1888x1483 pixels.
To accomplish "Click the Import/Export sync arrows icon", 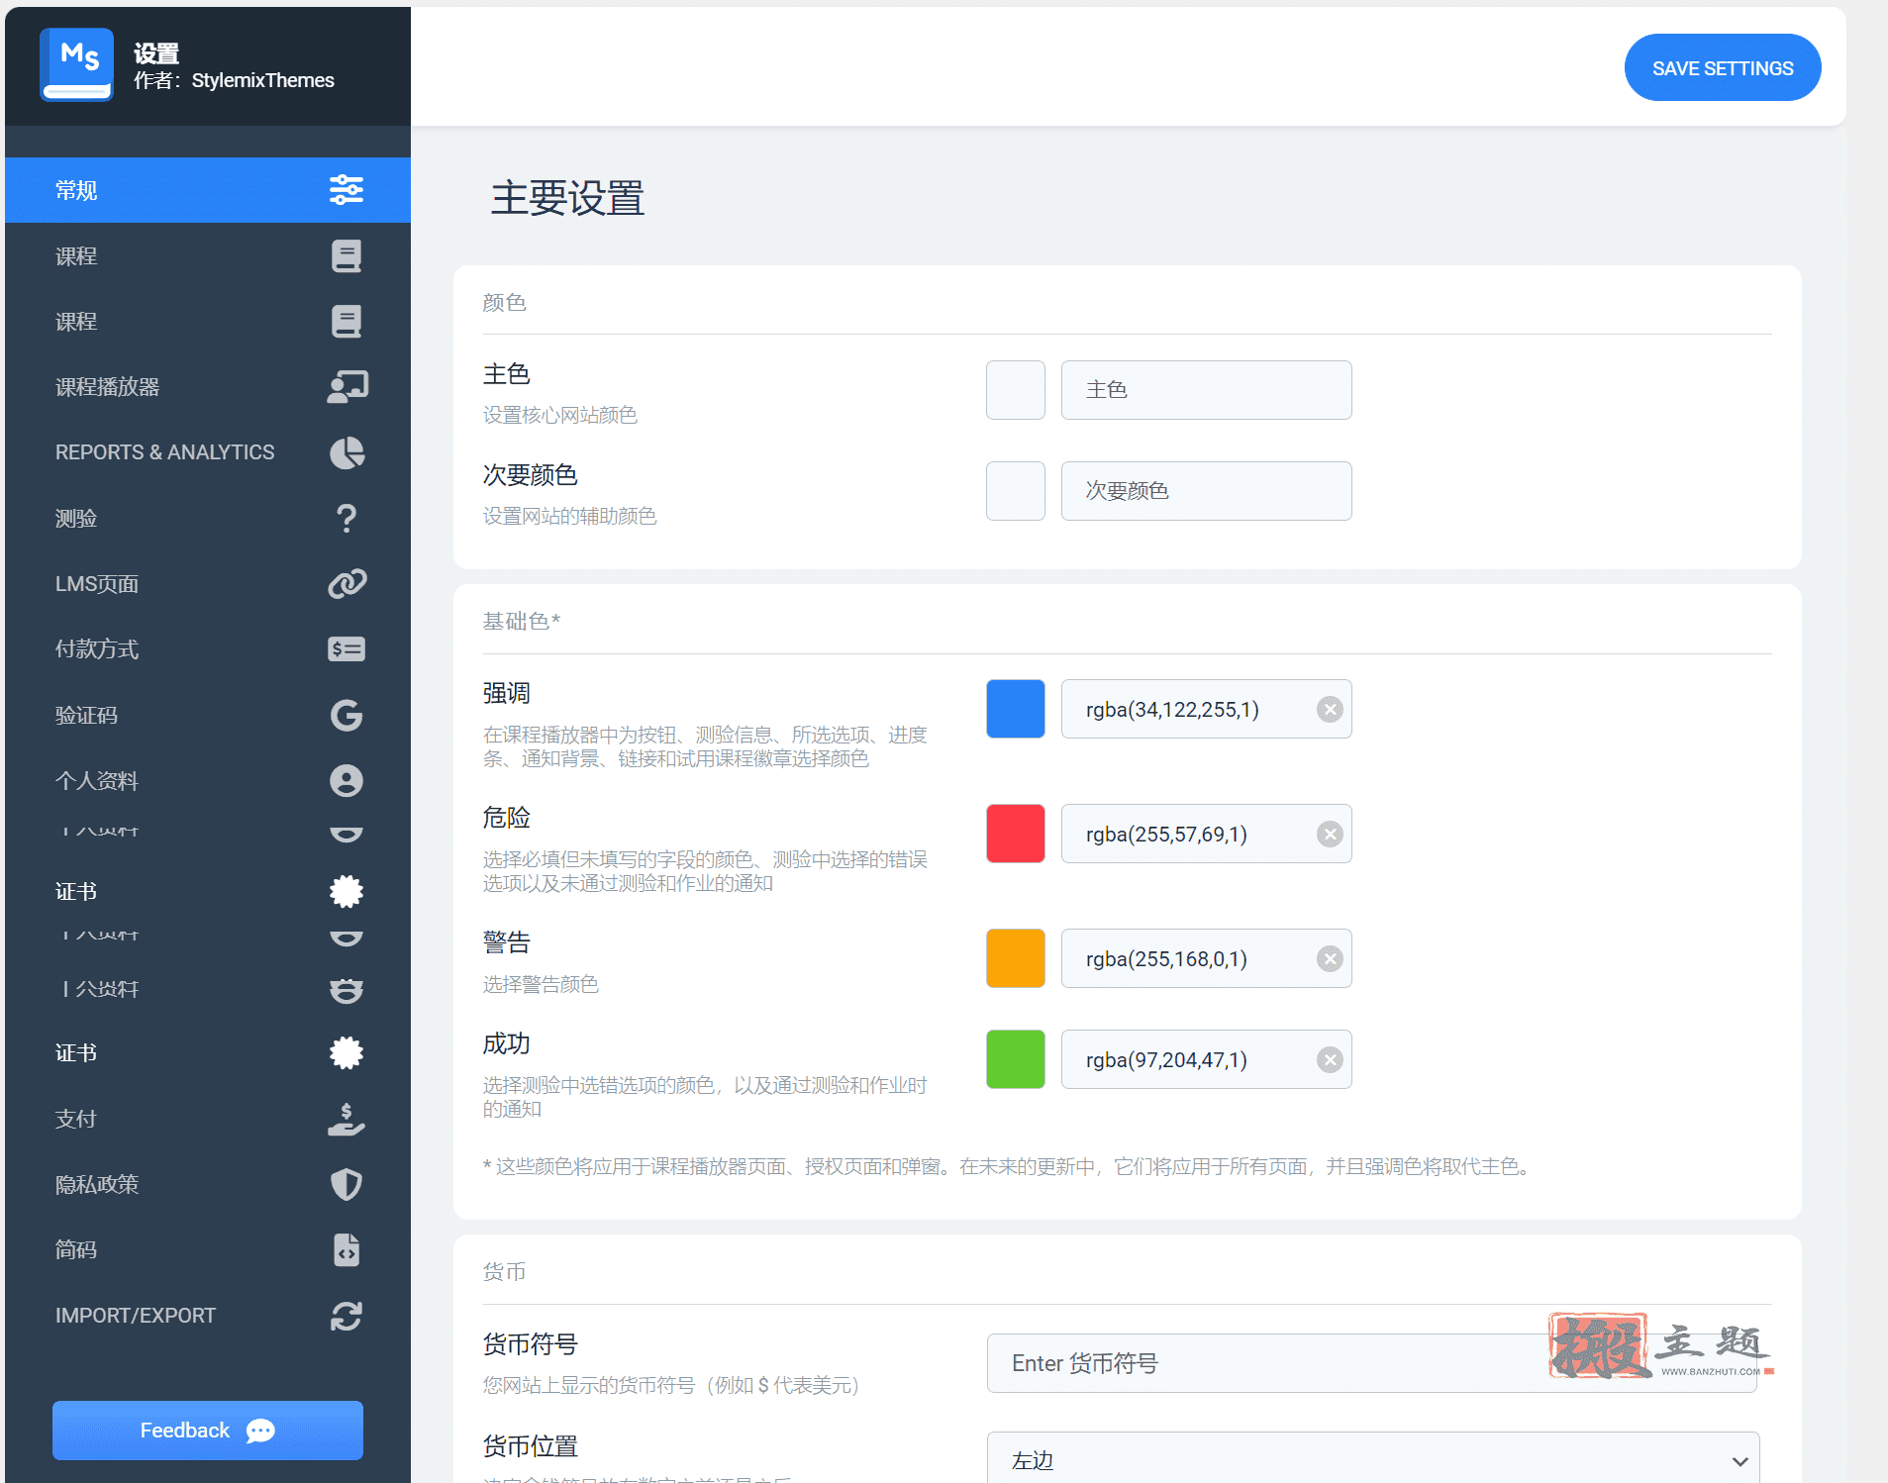I will 347,1316.
